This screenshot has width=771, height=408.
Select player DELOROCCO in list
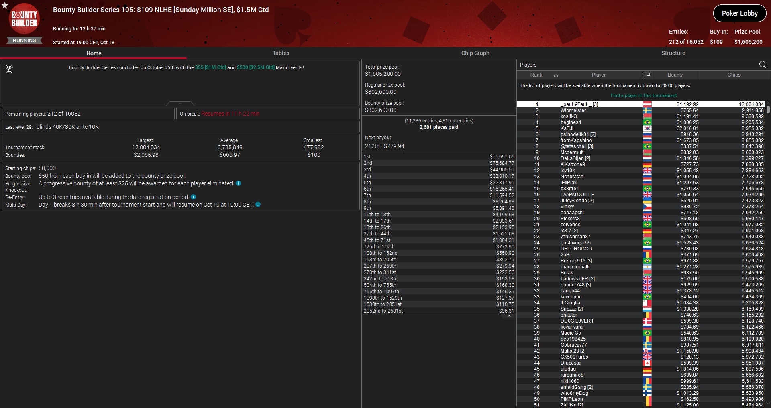[x=641, y=249]
